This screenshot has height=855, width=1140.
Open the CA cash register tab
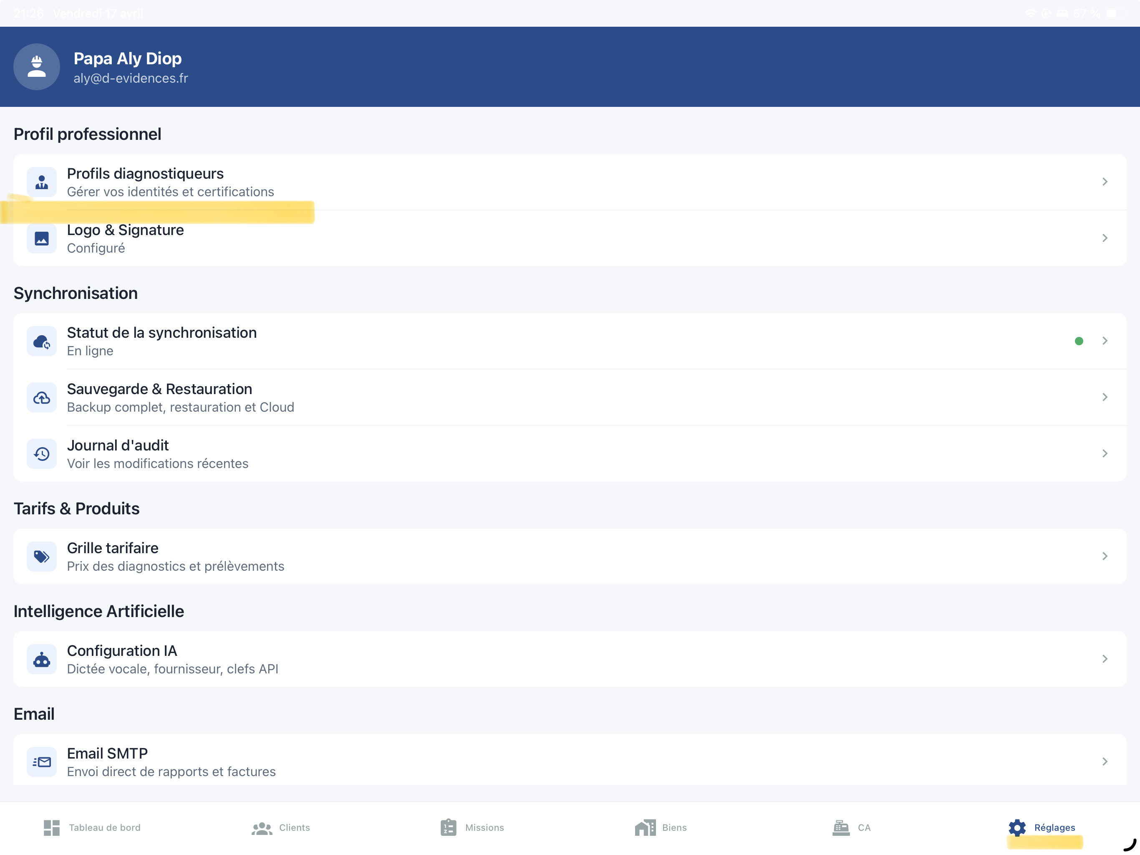(851, 828)
